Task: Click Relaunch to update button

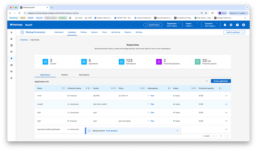Action: click(239, 13)
